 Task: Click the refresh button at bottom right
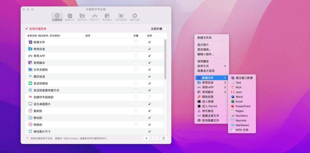point(163,138)
